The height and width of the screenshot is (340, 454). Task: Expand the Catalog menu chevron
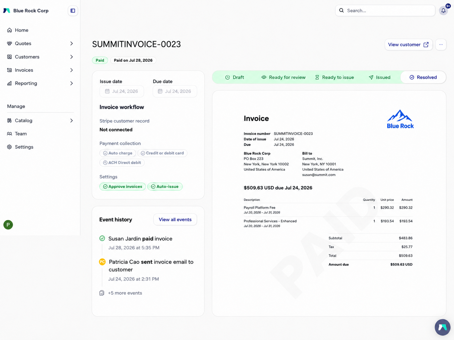(x=71, y=121)
